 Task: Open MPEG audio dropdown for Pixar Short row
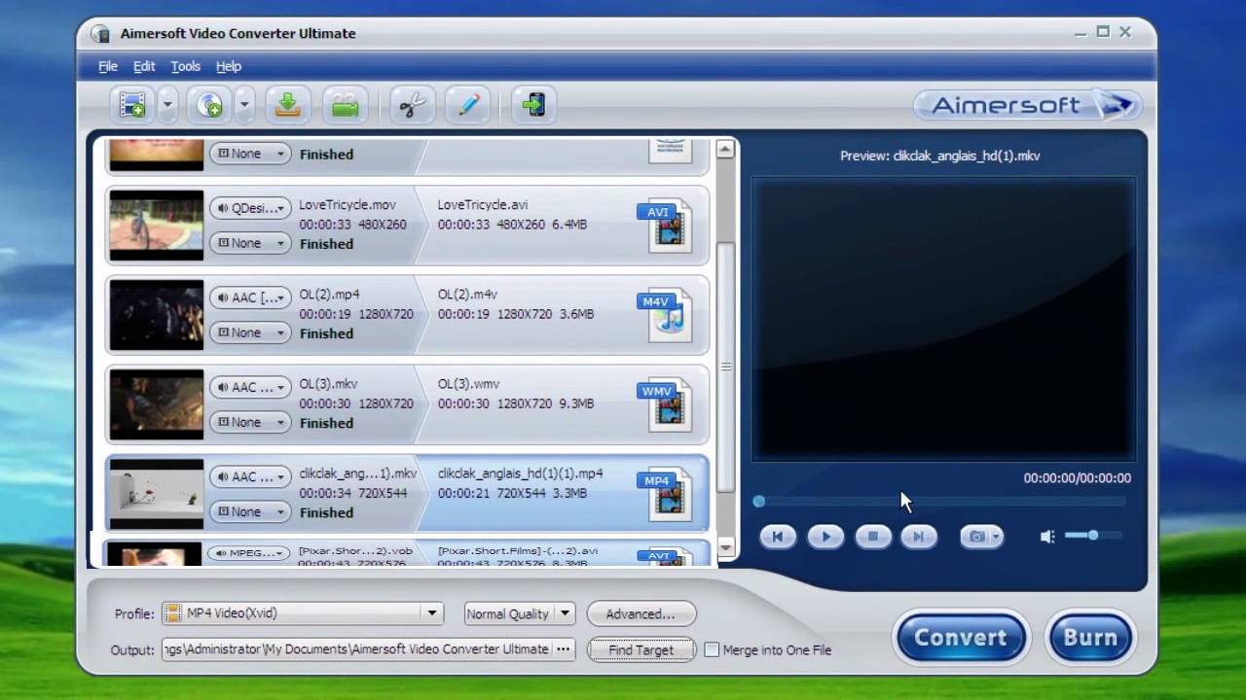click(x=250, y=553)
